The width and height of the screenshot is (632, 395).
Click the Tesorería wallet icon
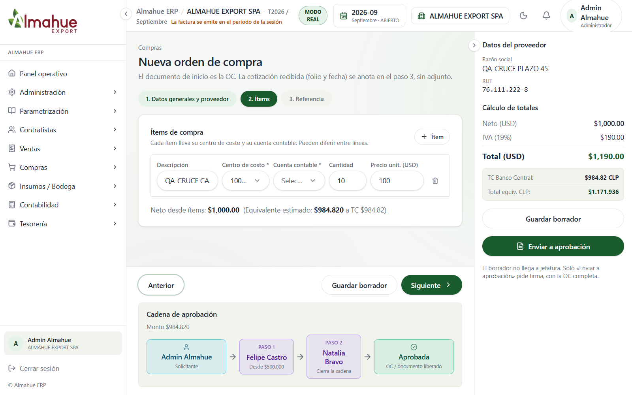(12, 224)
